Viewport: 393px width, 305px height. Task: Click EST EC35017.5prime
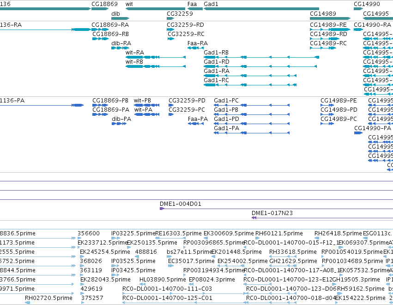point(171,266)
